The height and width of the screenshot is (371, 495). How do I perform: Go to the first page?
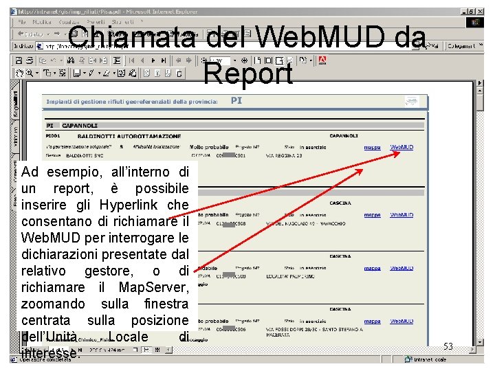pyautogui.click(x=131, y=60)
